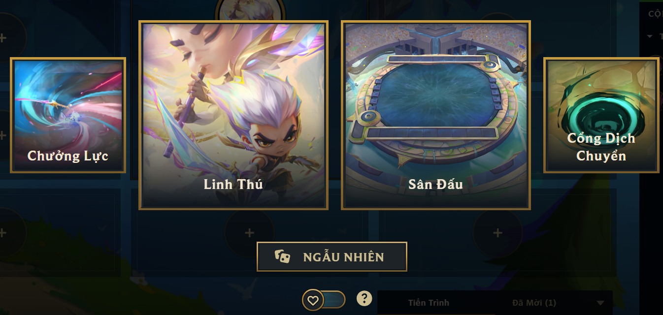Toggle the favorites-only switch track

coord(324,300)
